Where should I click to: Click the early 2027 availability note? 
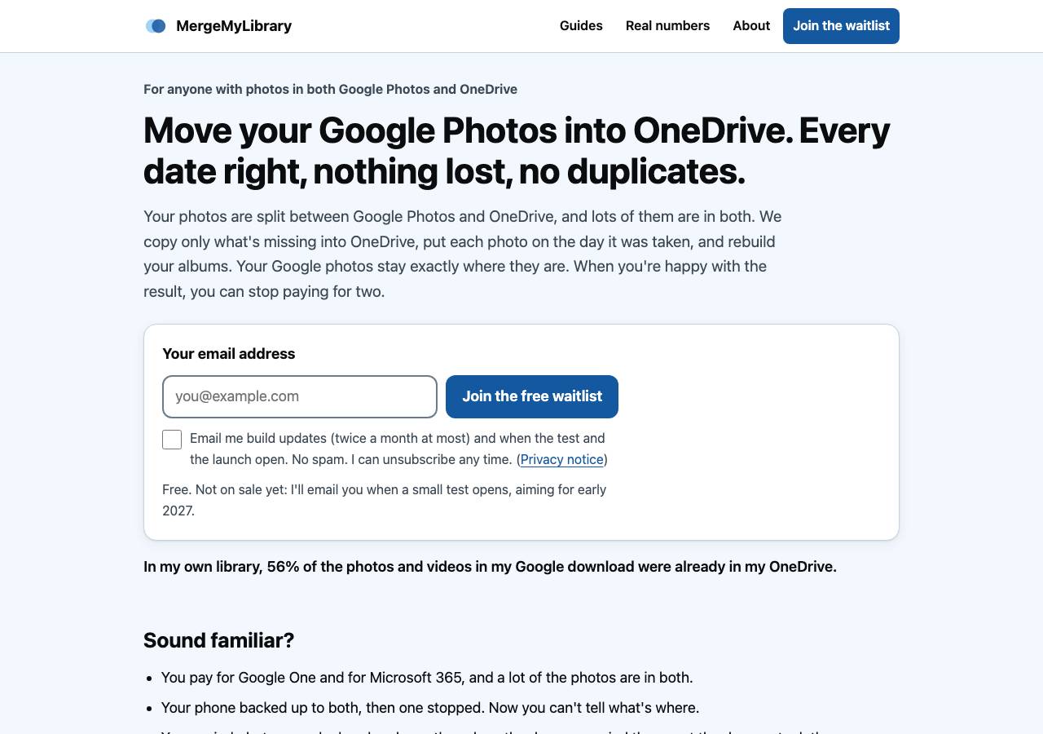coord(384,500)
